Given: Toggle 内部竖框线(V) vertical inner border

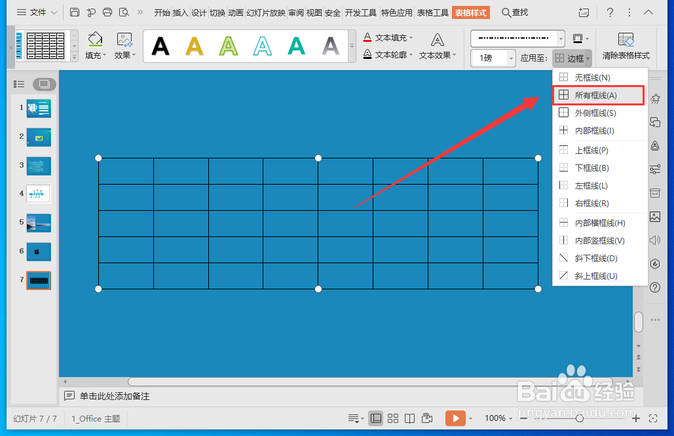Looking at the screenshot, I should click(x=599, y=240).
